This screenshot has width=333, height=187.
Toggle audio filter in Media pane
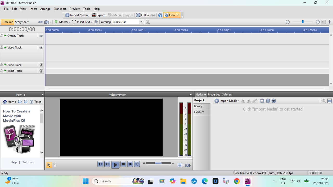274,101
